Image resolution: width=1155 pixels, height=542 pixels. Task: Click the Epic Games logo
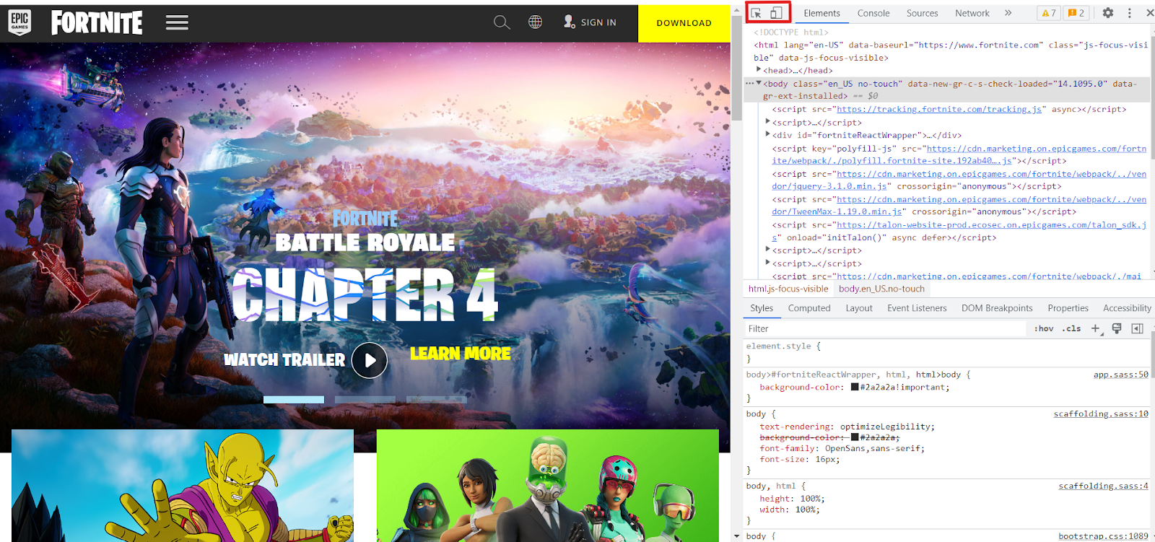[19, 22]
